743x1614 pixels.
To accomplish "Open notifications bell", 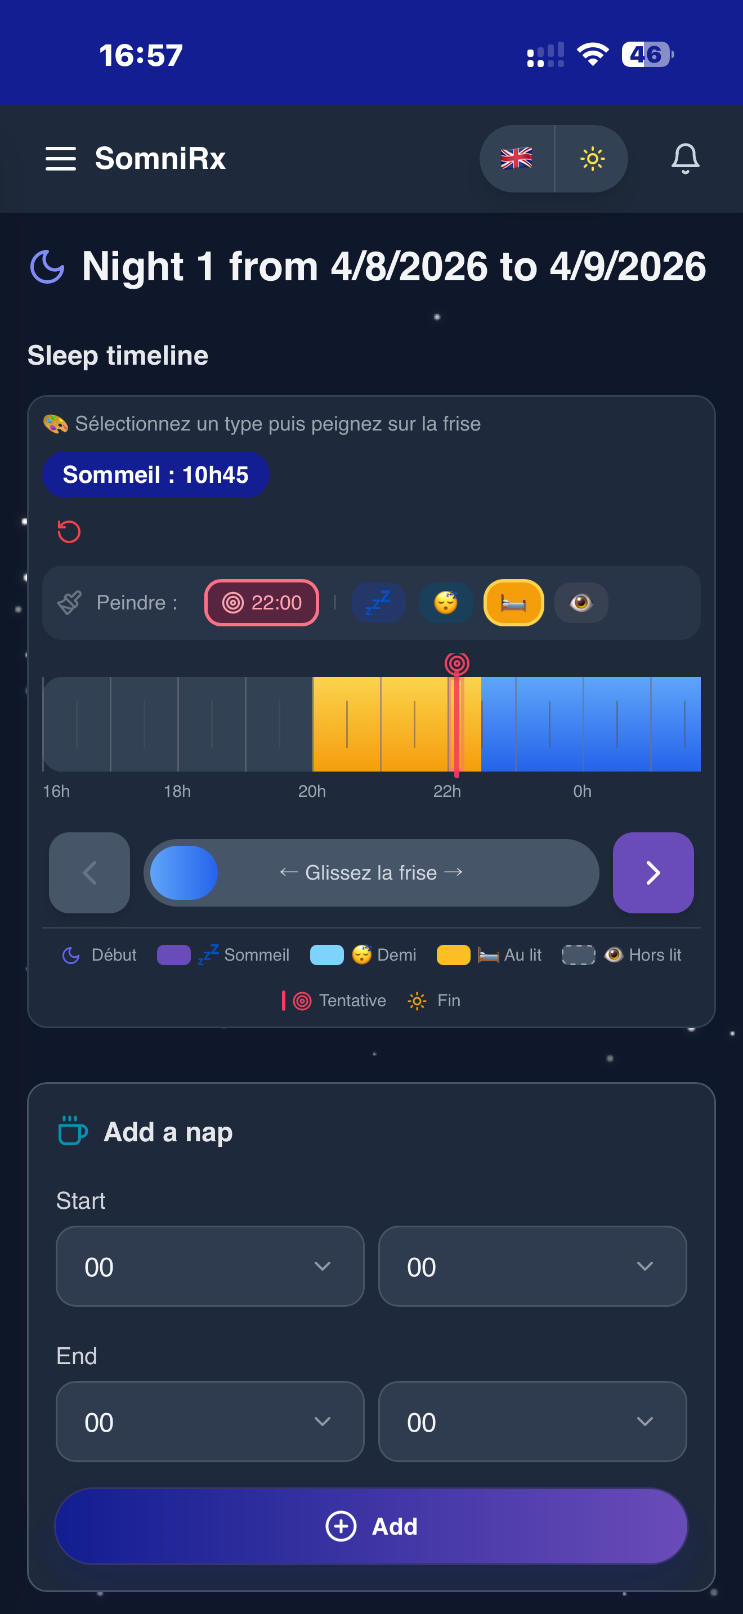I will point(684,159).
